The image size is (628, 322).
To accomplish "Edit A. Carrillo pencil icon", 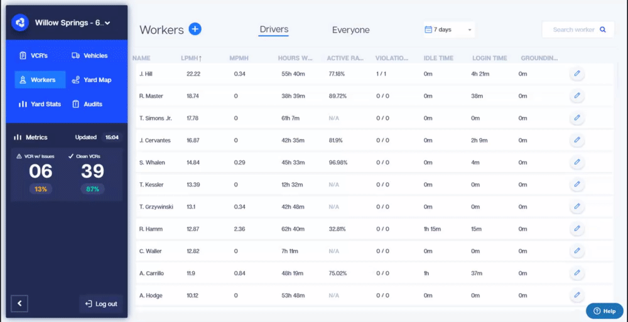I will 577,273.
